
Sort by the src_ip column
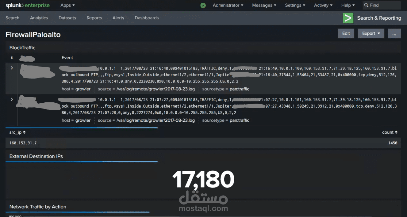tap(17, 132)
